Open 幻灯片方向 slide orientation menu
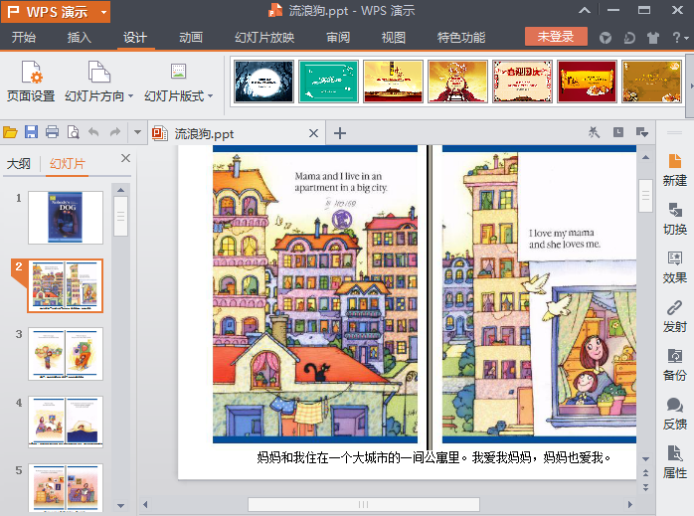Screen dimensions: 694x516 (x=98, y=82)
